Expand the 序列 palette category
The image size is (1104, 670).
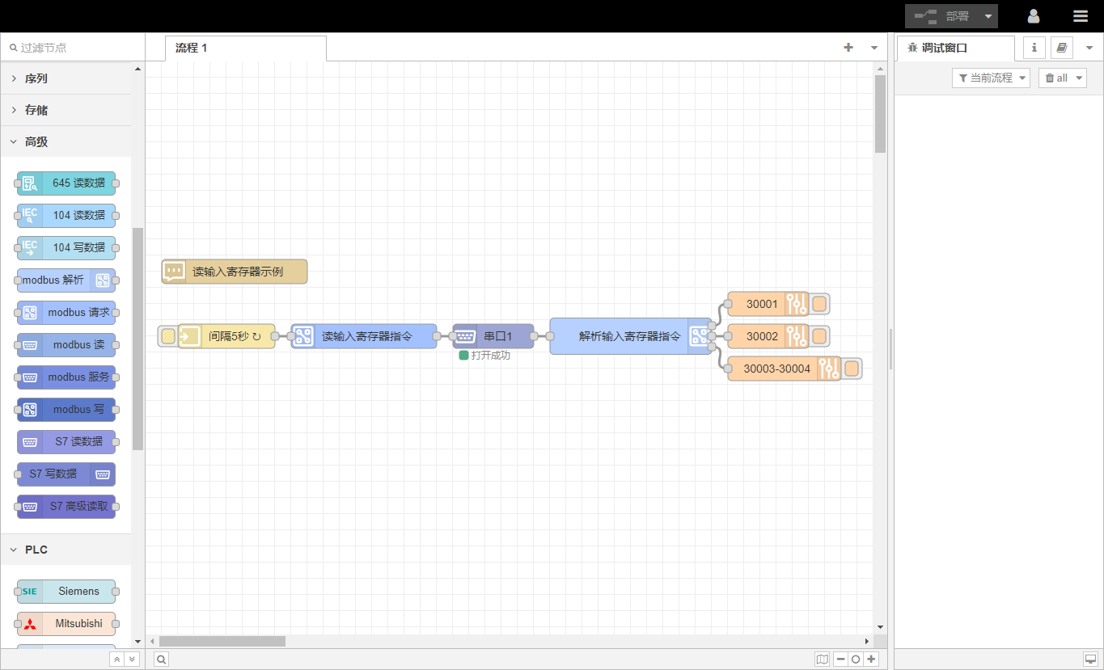click(x=36, y=78)
